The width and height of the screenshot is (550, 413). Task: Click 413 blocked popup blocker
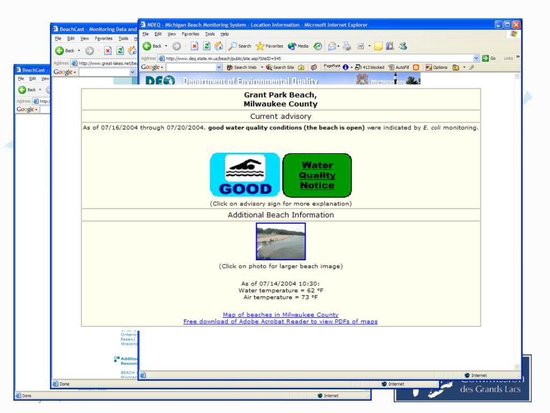[370, 67]
